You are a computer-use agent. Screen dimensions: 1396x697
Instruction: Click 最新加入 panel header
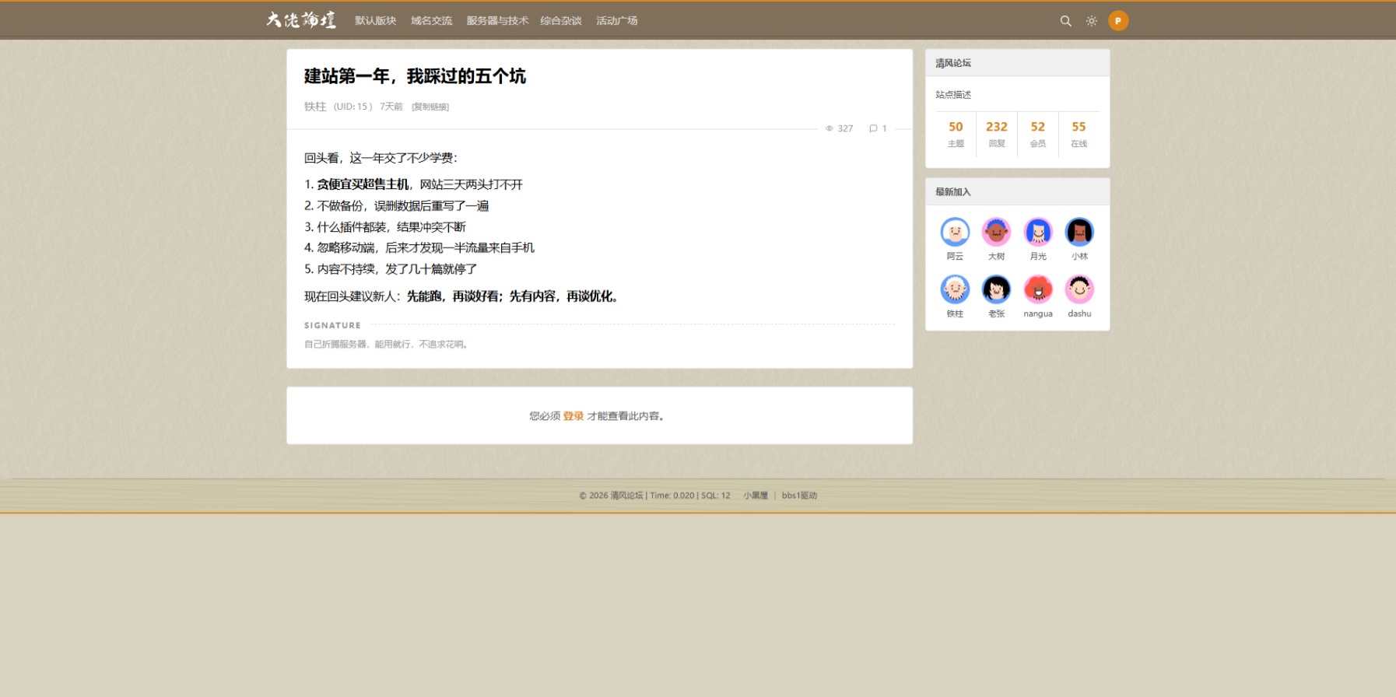(x=1017, y=192)
